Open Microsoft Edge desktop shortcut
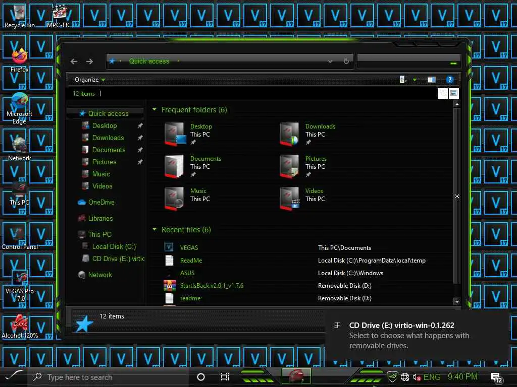The height and width of the screenshot is (387, 517). pos(20,109)
